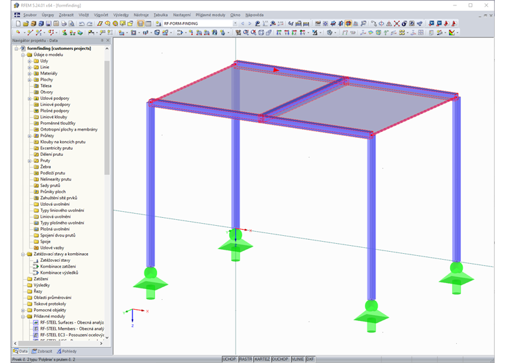
Task: Open the Přídavné moduly menu
Action: (210, 15)
